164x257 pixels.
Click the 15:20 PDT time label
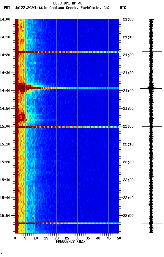coord(5,162)
